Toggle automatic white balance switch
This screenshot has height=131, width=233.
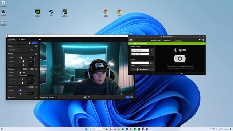point(20,90)
